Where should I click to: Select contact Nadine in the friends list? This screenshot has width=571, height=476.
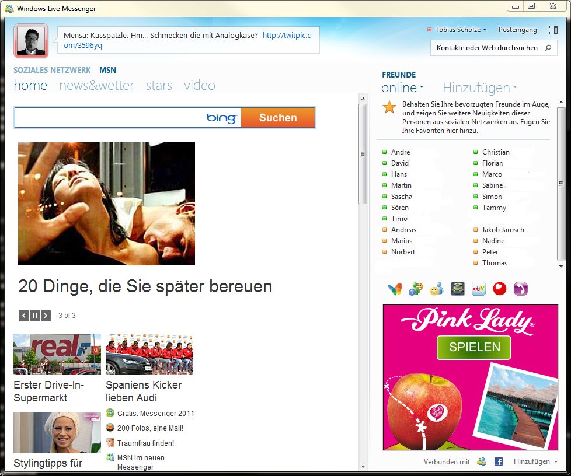493,241
